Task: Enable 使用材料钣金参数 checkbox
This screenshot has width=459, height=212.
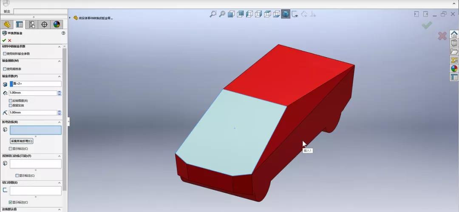Action: (5, 54)
